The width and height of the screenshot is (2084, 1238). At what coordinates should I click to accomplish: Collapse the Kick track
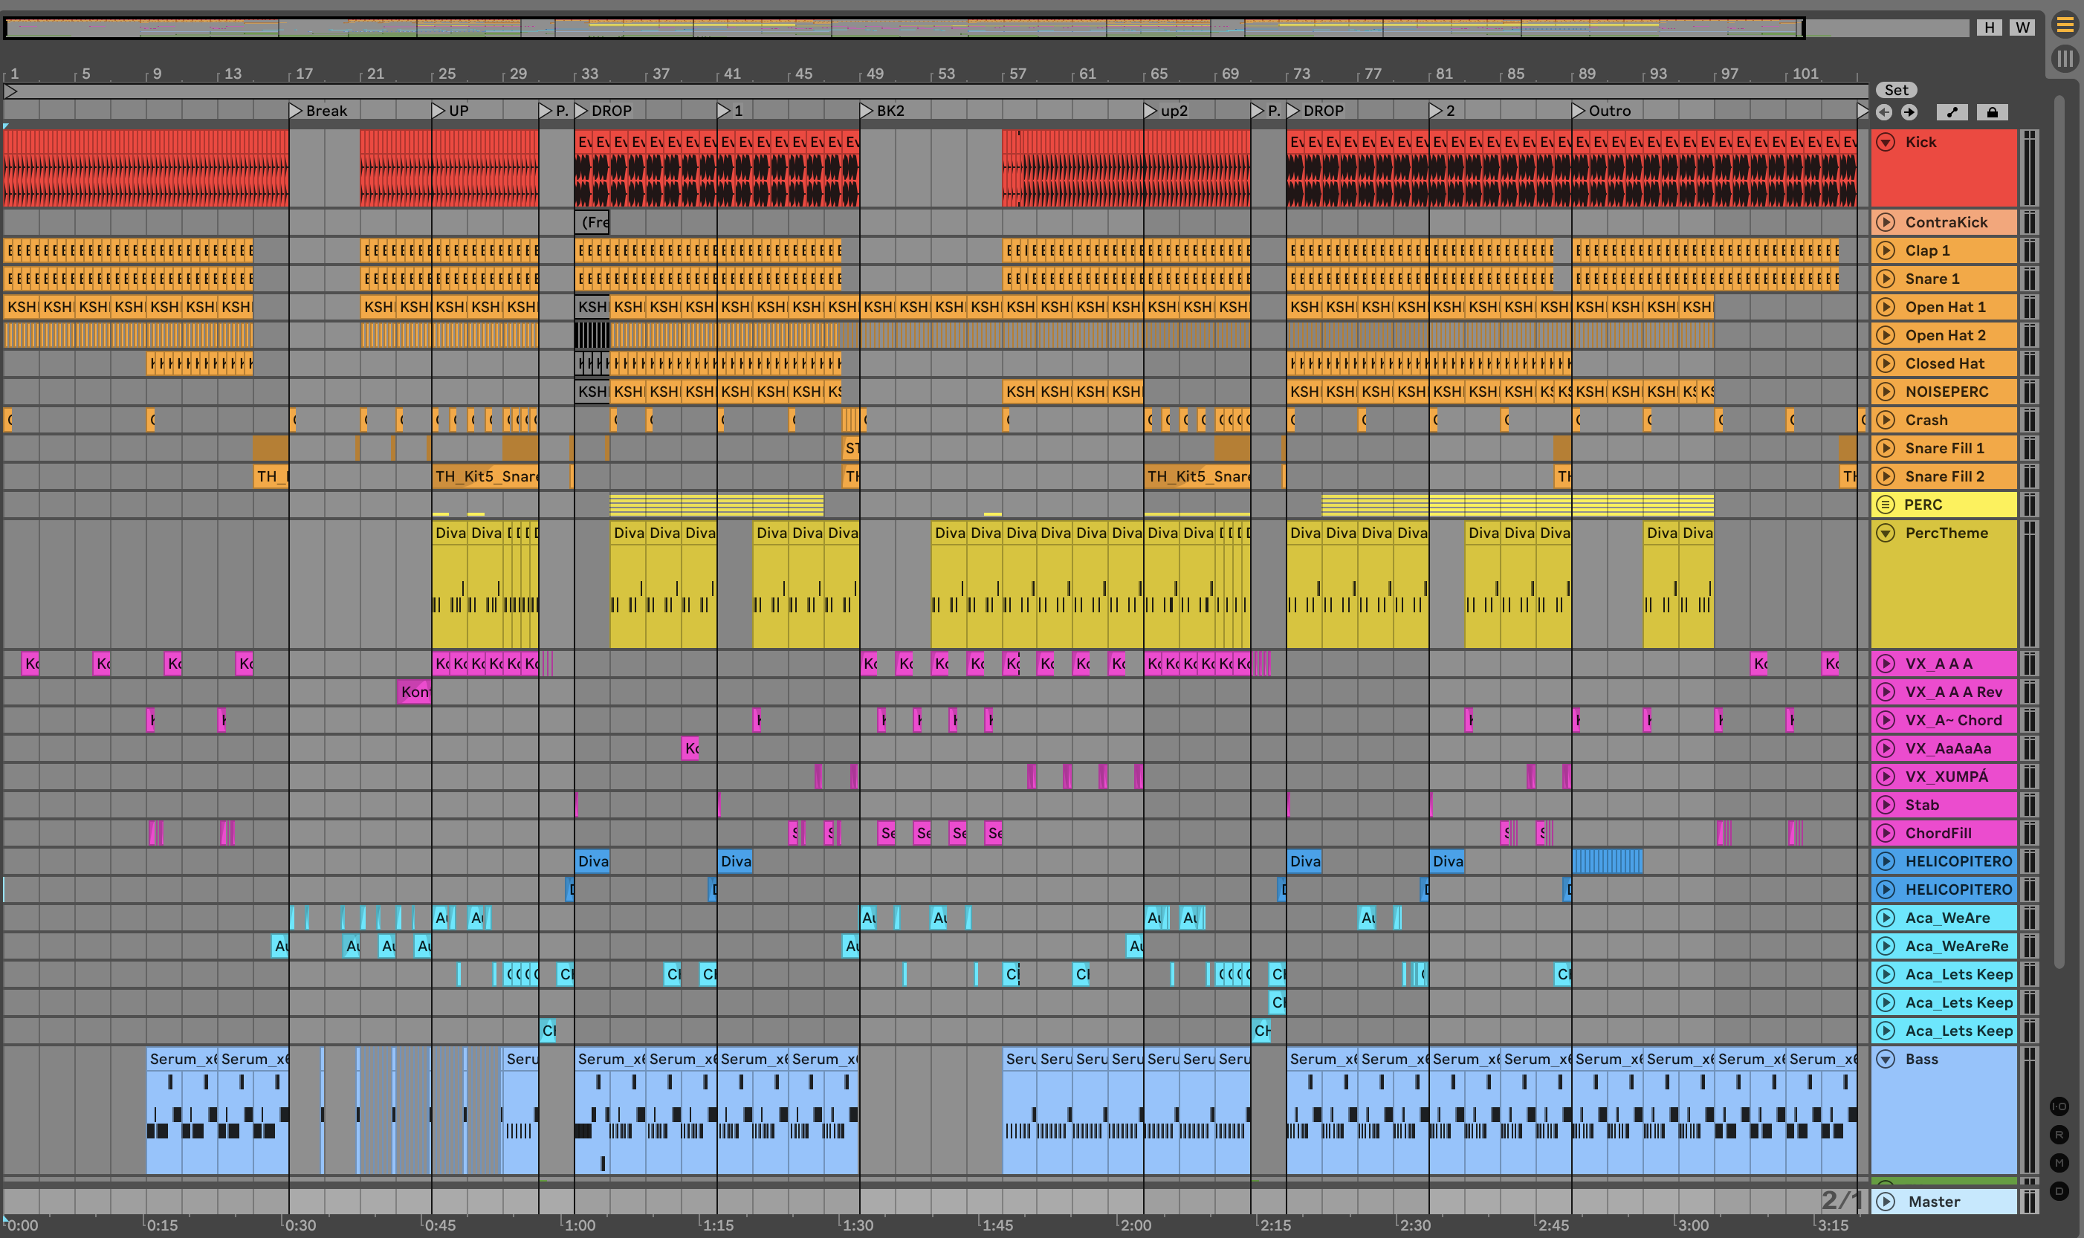(x=1886, y=143)
